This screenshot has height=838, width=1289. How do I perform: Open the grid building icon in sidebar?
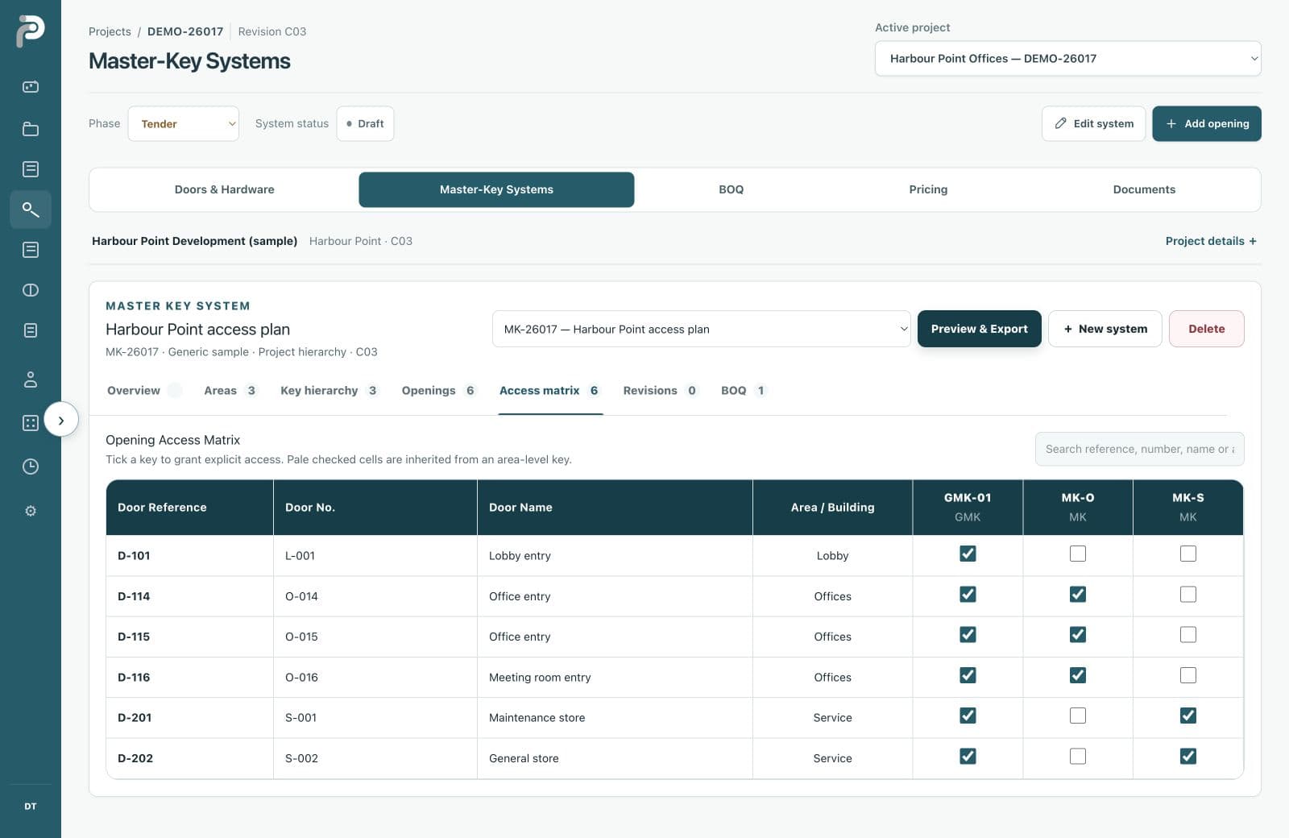pyautogui.click(x=31, y=423)
